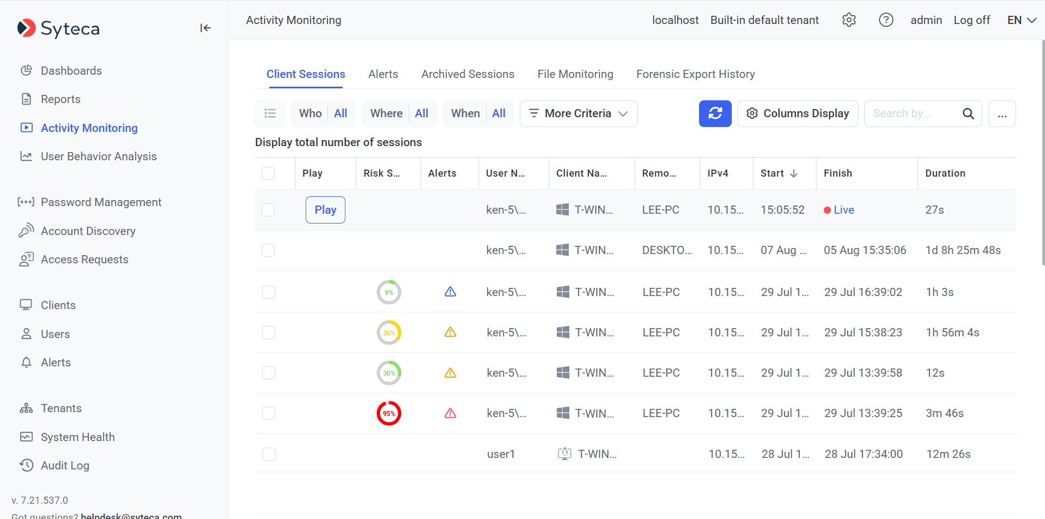
Task: Open the Who filter dropdown
Action: (323, 113)
